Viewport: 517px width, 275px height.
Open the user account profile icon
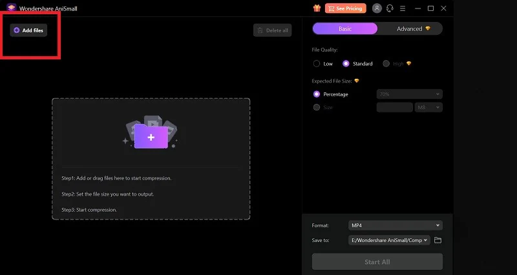(377, 8)
